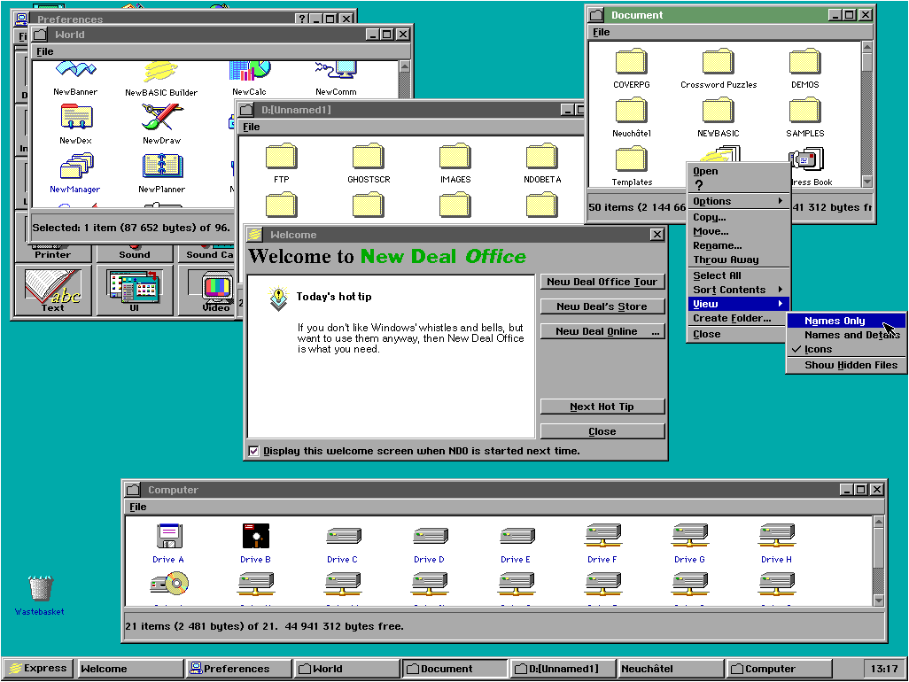Open the Crossword Puzzles folder

point(719,64)
